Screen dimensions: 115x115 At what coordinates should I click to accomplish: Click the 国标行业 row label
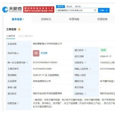tap(79, 81)
